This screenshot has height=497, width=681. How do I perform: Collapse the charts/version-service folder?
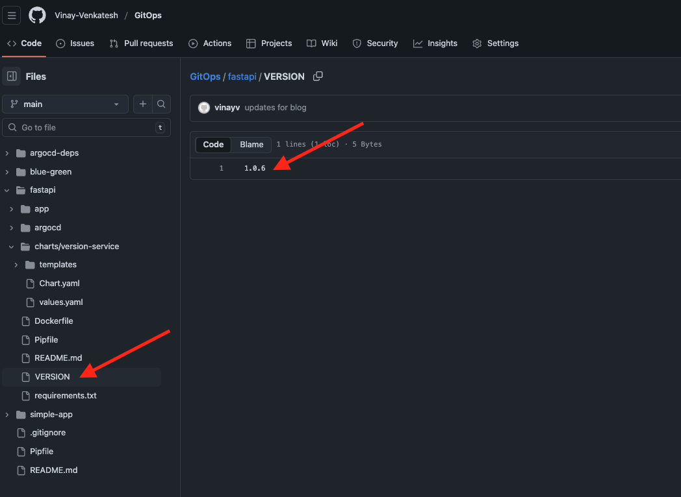click(x=12, y=247)
